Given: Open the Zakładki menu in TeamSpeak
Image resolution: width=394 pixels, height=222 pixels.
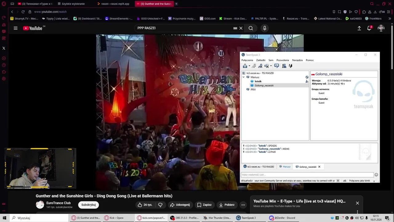Looking at the screenshot, I should (261, 60).
